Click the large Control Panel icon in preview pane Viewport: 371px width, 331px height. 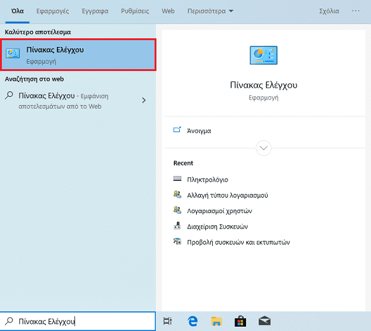(x=263, y=55)
